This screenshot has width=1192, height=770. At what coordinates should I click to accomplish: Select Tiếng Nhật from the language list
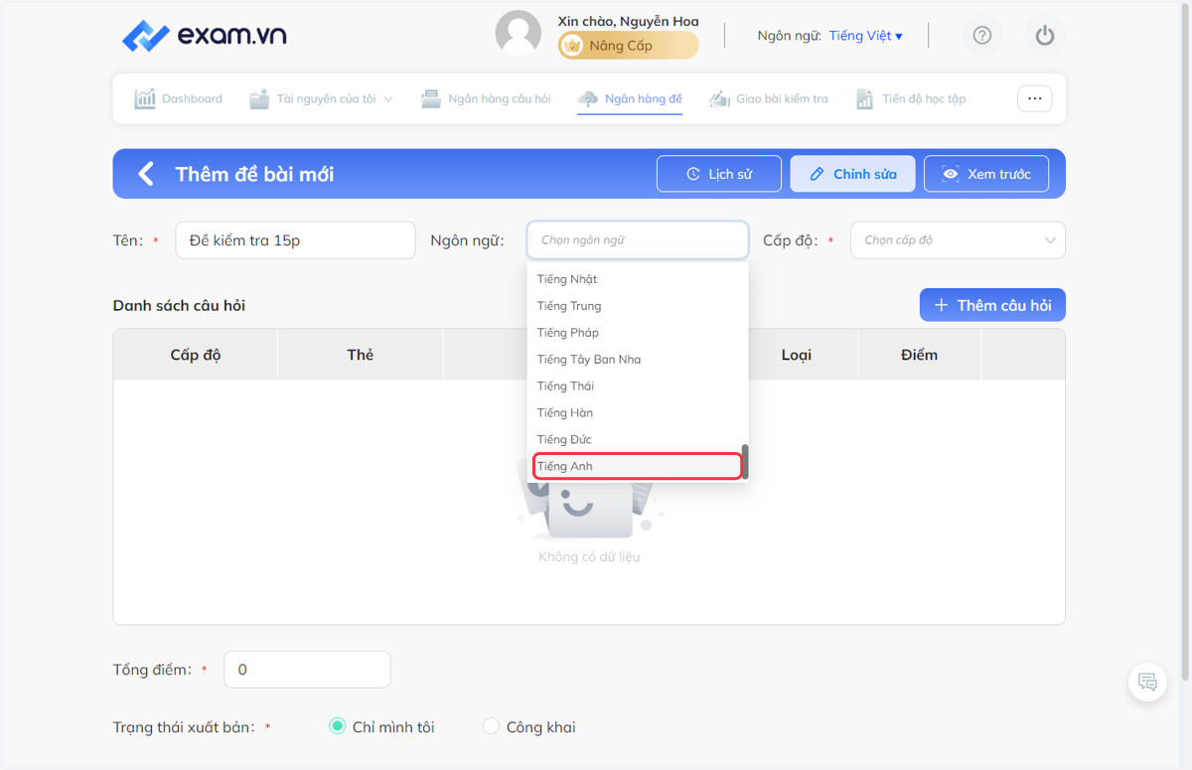pos(637,279)
